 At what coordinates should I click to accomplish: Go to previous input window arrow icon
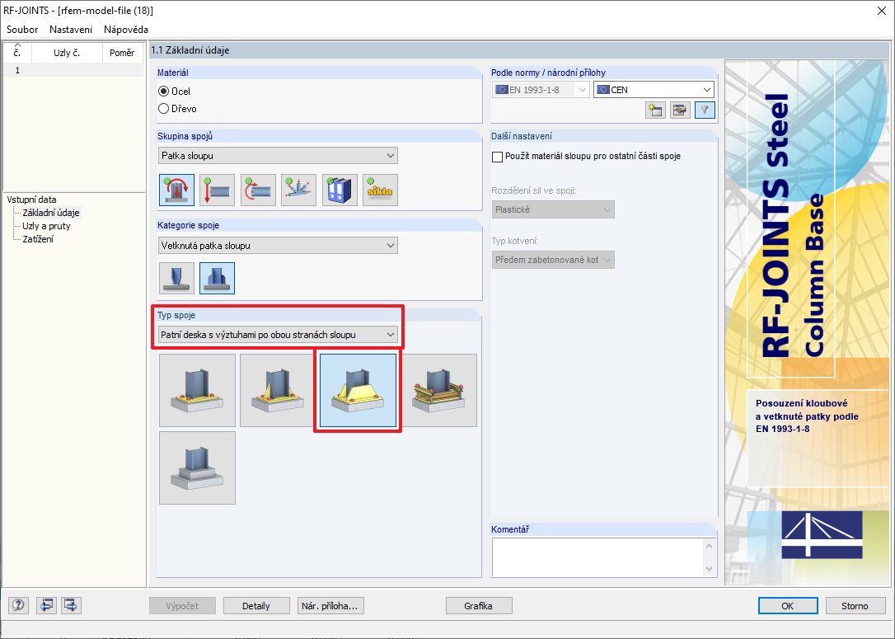coord(45,604)
